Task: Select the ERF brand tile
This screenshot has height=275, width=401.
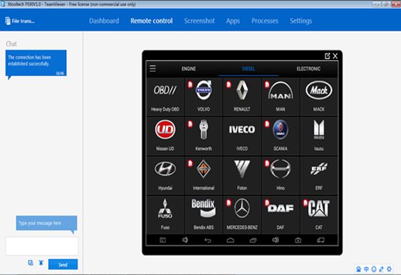Action: (319, 176)
